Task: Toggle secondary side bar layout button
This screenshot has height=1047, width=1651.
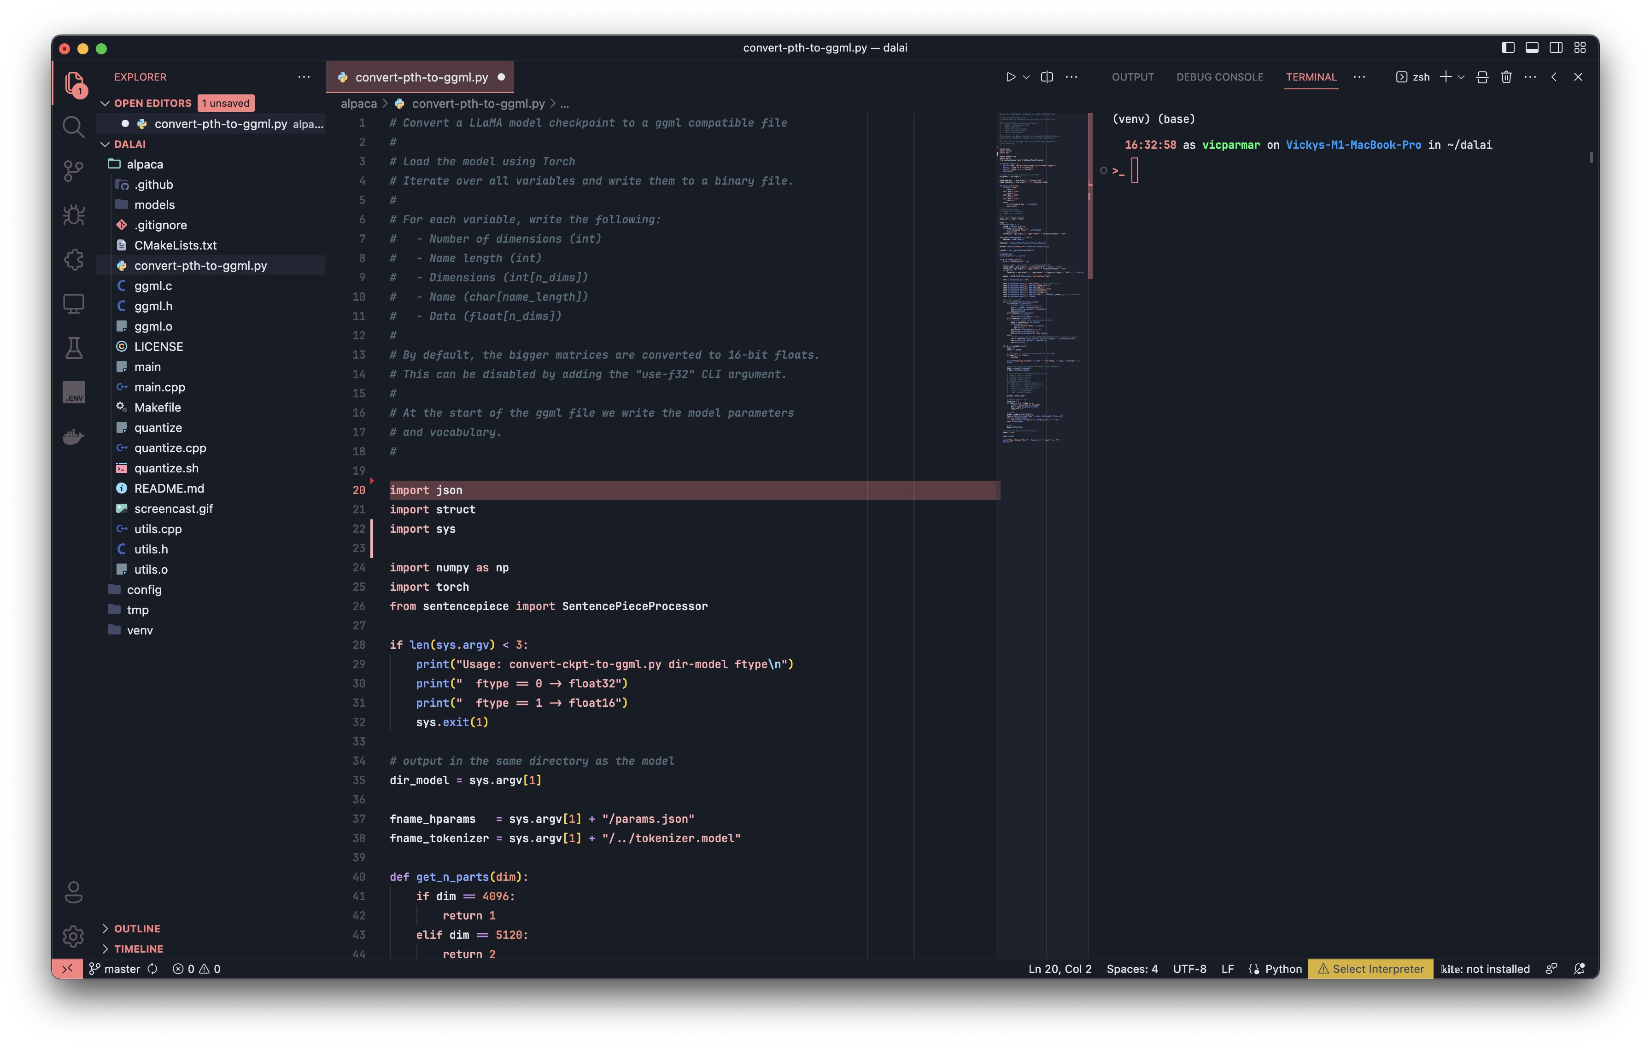Action: [x=1556, y=48]
